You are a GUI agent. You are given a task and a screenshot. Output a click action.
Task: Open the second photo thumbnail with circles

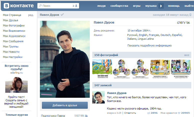(x=122, y=69)
